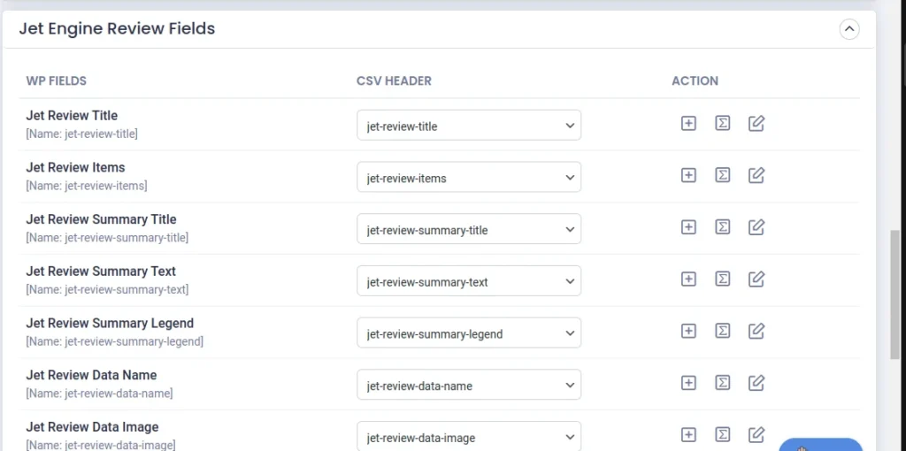The width and height of the screenshot is (906, 451).
Task: Click the plus icon for Jet Review Data Name
Action: (688, 383)
